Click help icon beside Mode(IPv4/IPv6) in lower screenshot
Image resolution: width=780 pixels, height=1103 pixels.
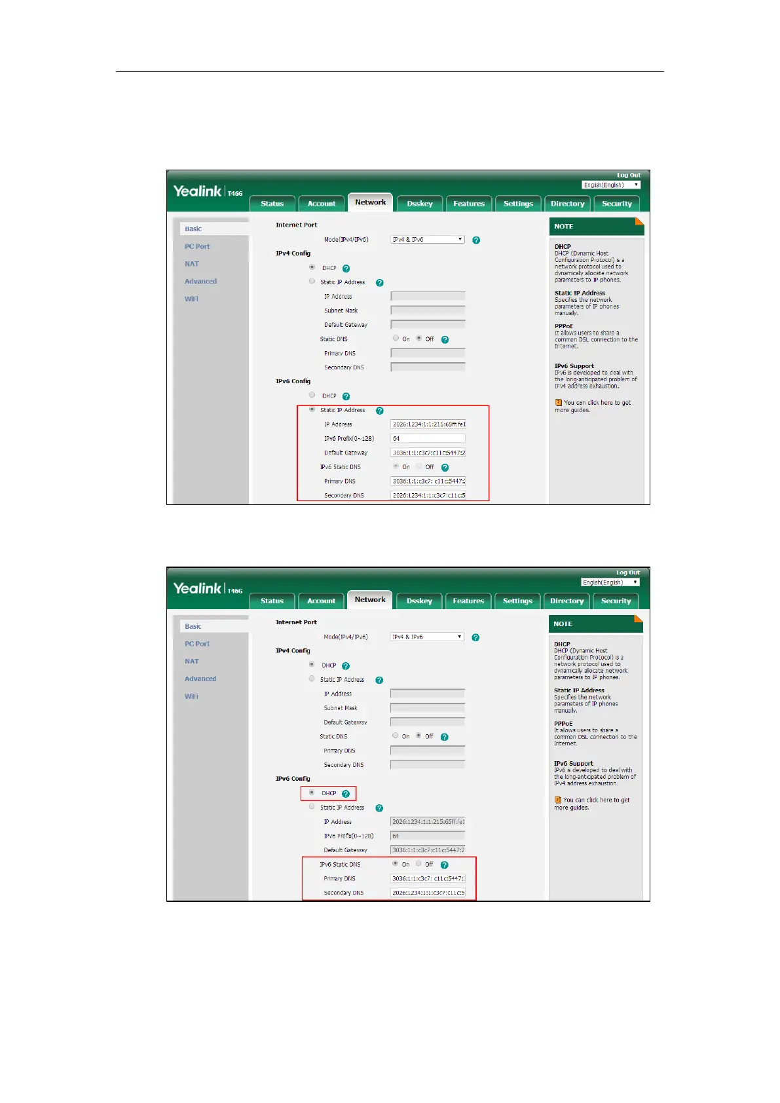[x=475, y=637]
